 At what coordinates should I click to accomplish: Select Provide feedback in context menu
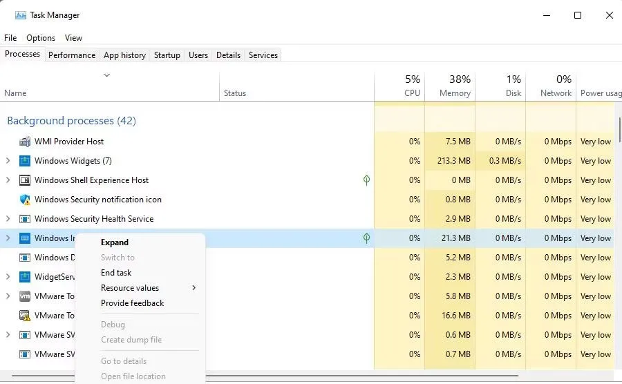pos(132,303)
